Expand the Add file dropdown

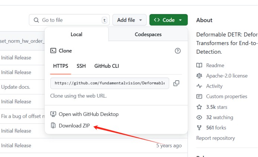[x=130, y=20]
